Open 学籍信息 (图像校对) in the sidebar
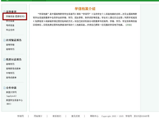This screenshot has height=122, width=159. (15, 16)
